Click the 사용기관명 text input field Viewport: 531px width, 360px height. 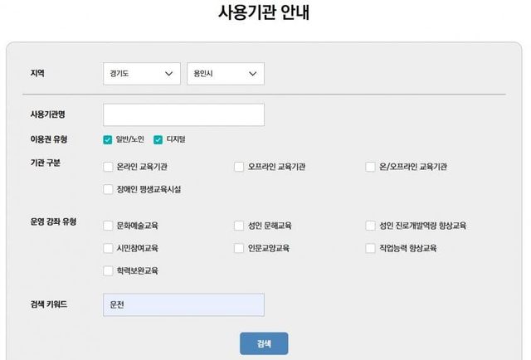coord(183,115)
